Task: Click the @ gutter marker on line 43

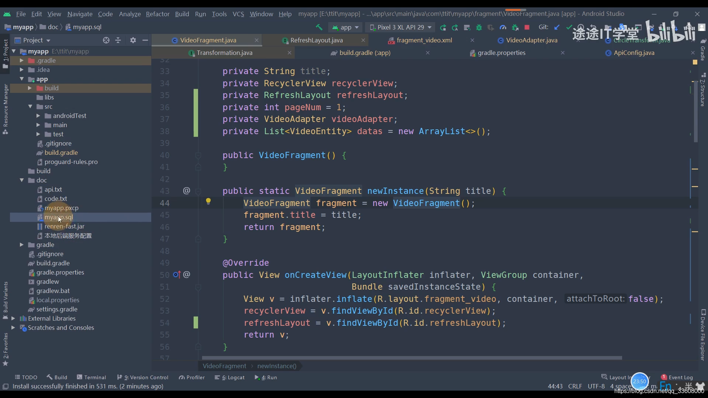Action: click(x=187, y=191)
